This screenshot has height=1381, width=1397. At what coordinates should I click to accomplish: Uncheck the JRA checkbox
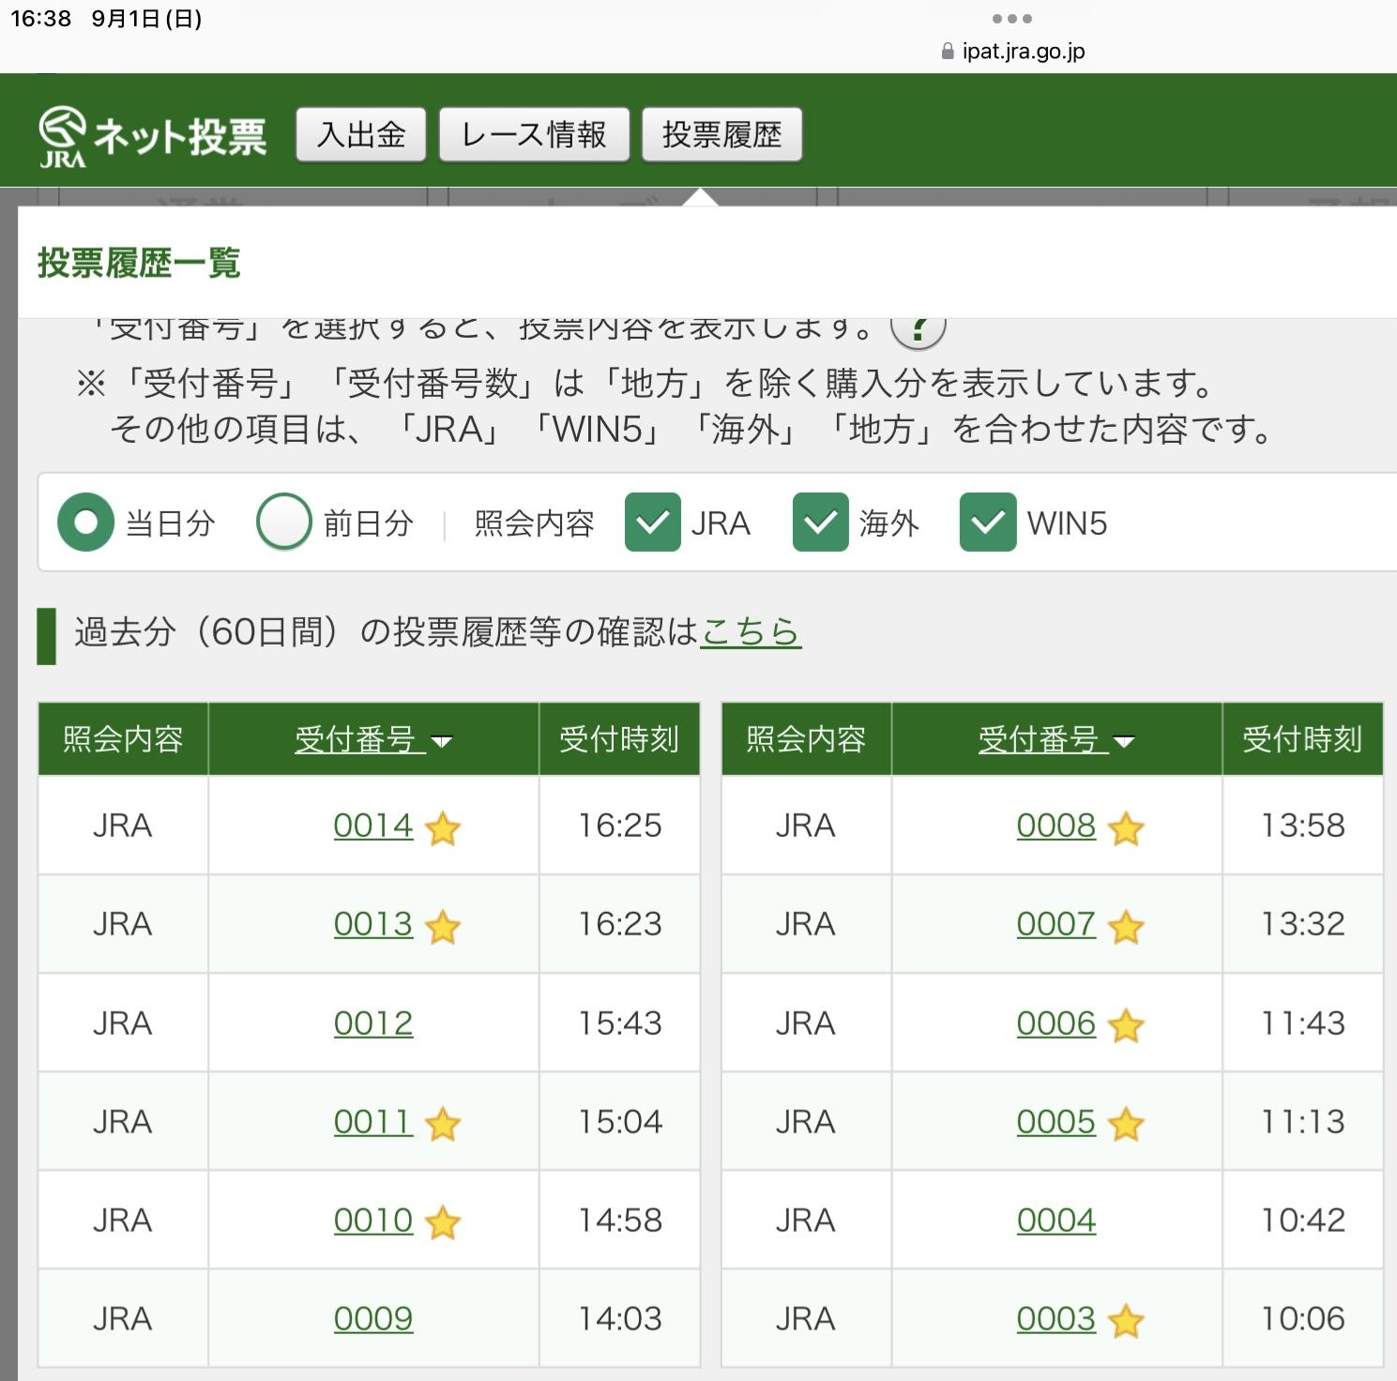653,522
